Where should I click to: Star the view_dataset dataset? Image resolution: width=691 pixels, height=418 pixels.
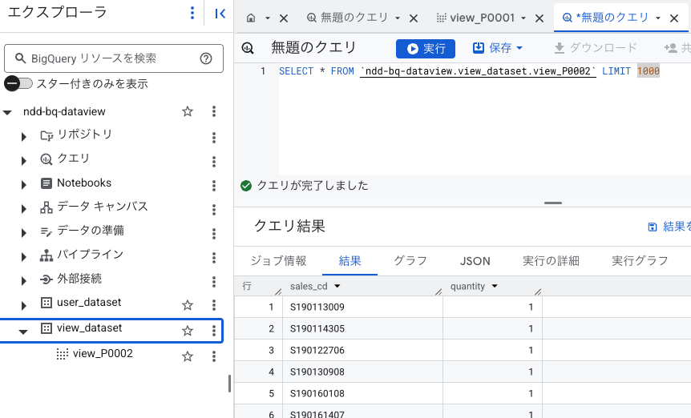click(x=188, y=331)
